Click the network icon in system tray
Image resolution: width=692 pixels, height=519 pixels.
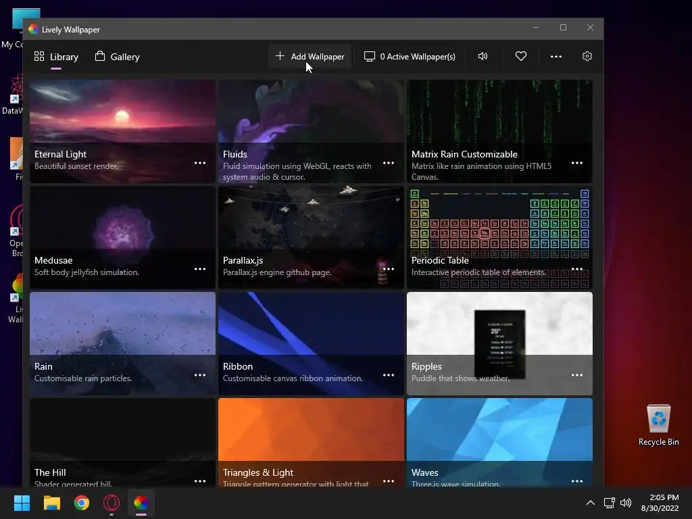(610, 503)
